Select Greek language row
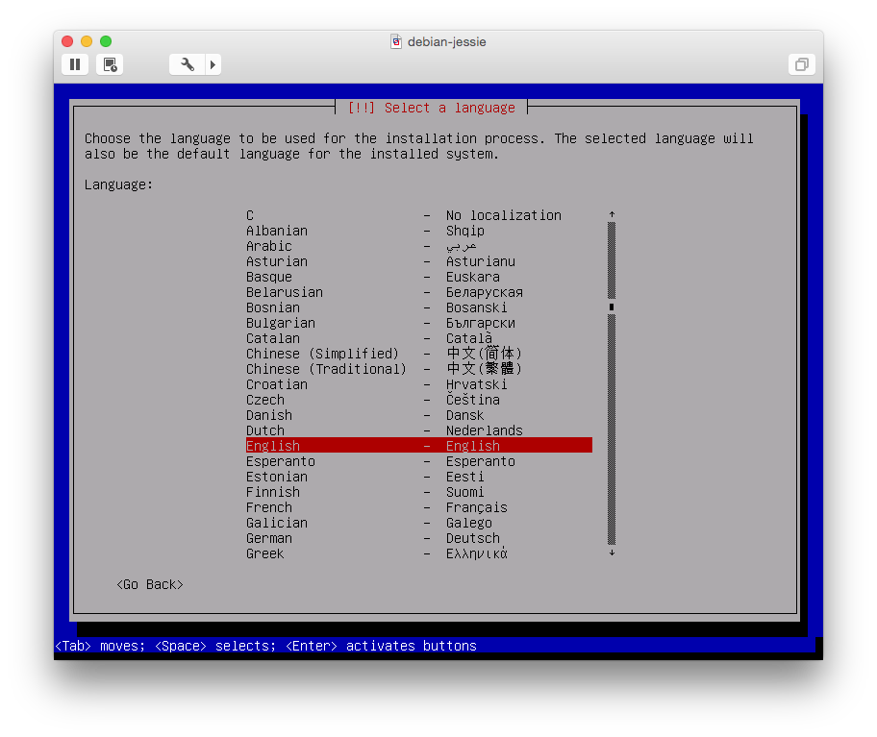The height and width of the screenshot is (737, 877). pyautogui.click(x=419, y=553)
